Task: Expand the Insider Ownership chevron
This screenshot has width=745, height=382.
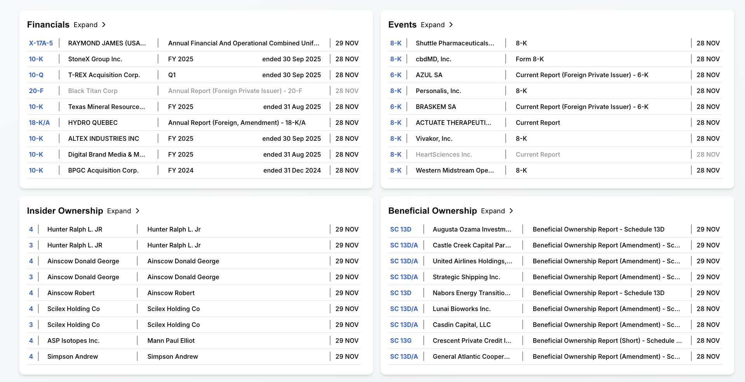Action: pos(138,211)
